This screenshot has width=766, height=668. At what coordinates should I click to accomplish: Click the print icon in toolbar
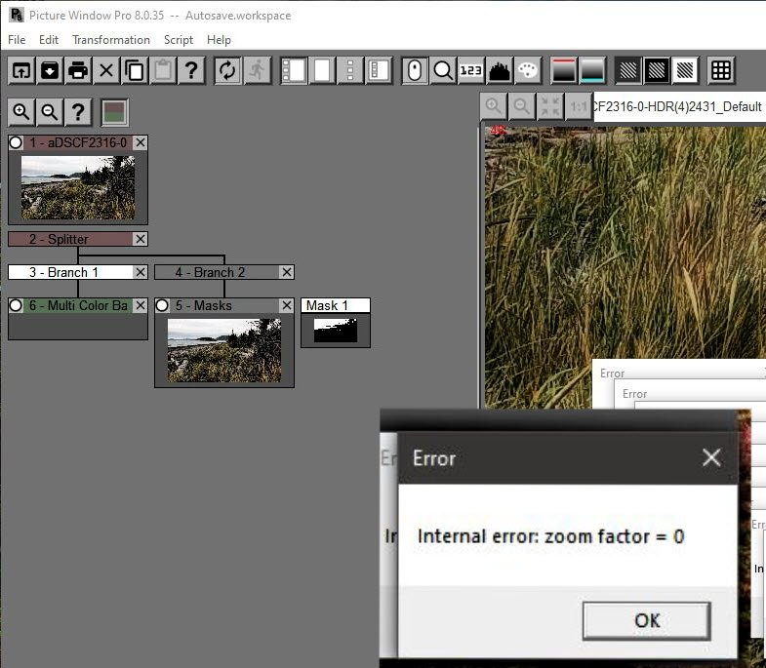pyautogui.click(x=78, y=70)
